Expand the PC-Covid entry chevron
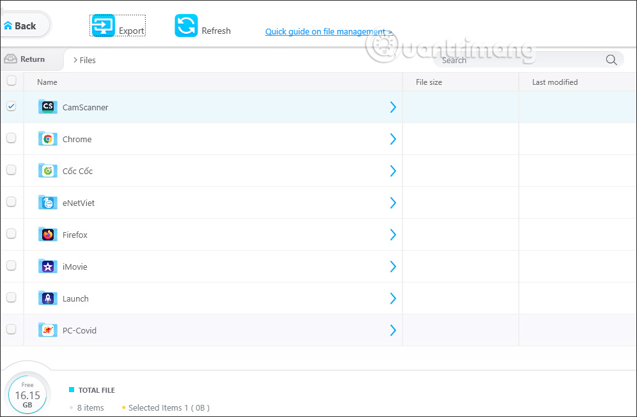 coord(393,330)
